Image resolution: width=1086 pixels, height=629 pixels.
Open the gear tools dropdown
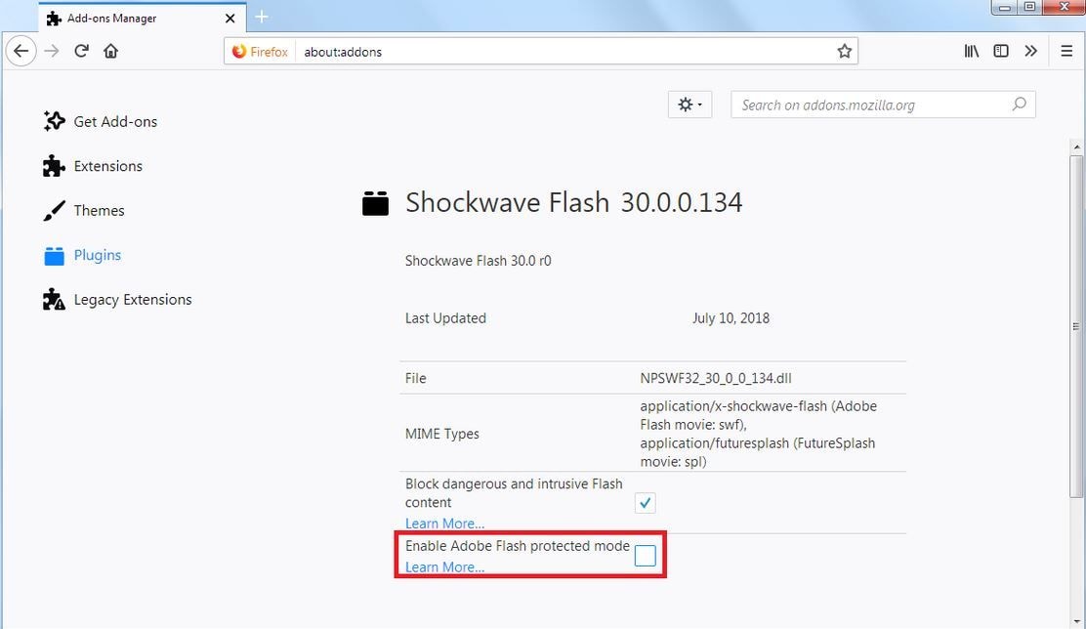pos(689,105)
